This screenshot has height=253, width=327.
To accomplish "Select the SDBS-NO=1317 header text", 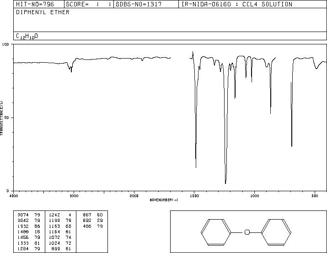I will (139, 4).
